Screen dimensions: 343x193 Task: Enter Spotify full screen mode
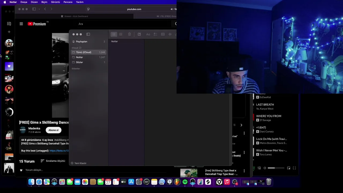[294, 168]
